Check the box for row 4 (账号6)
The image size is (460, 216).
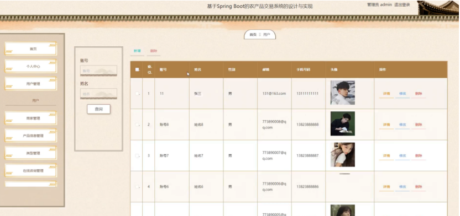137,186
